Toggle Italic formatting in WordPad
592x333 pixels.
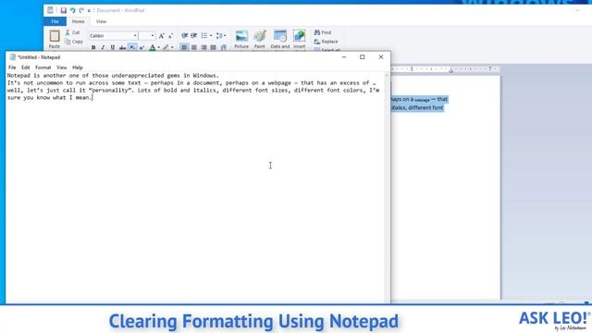[x=103, y=47]
